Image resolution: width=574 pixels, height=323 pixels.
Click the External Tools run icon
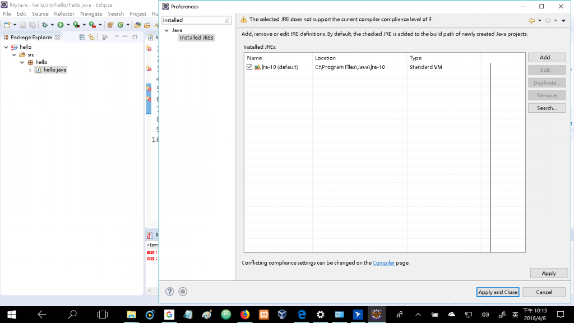92,25
